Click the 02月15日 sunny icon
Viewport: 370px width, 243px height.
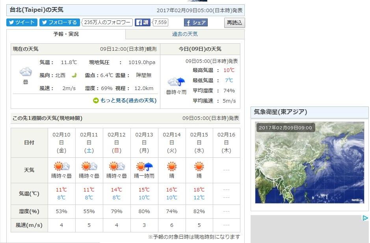tap(199, 166)
